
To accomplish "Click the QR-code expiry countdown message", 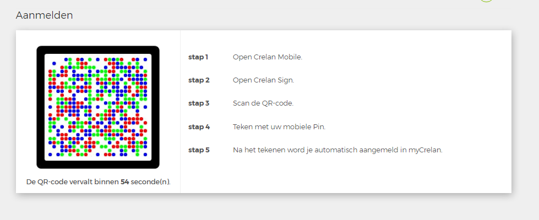I will click(98, 182).
